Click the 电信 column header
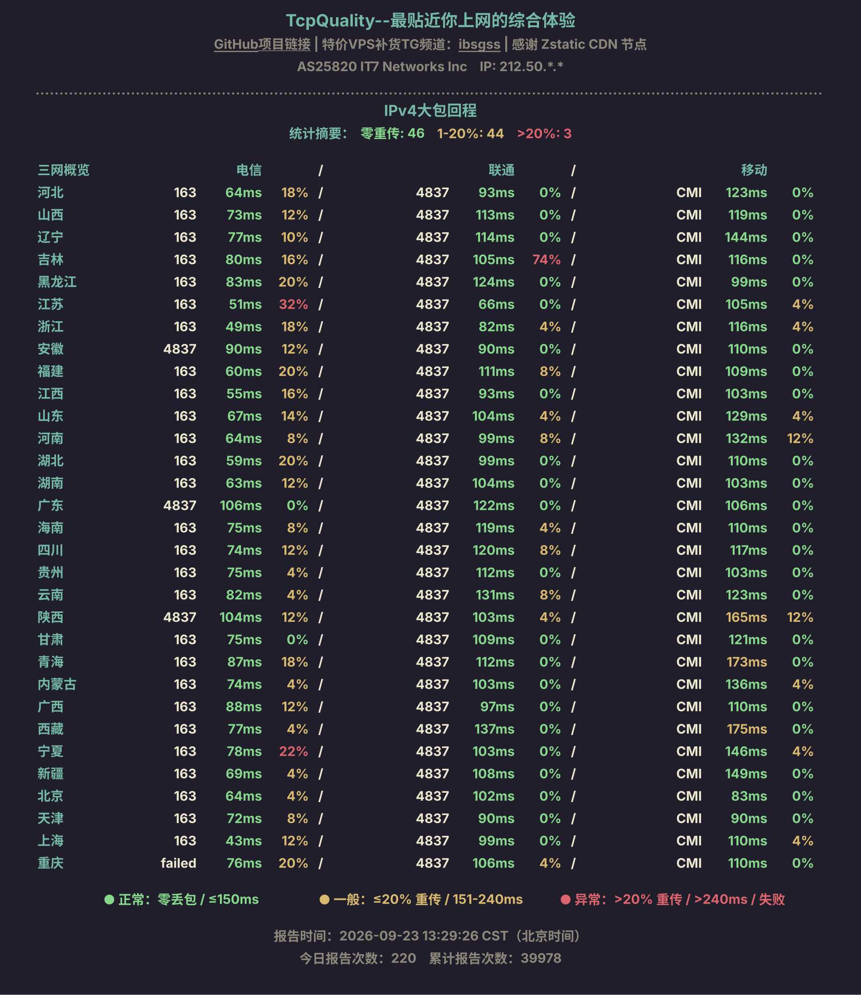Image resolution: width=861 pixels, height=995 pixels. (x=249, y=170)
